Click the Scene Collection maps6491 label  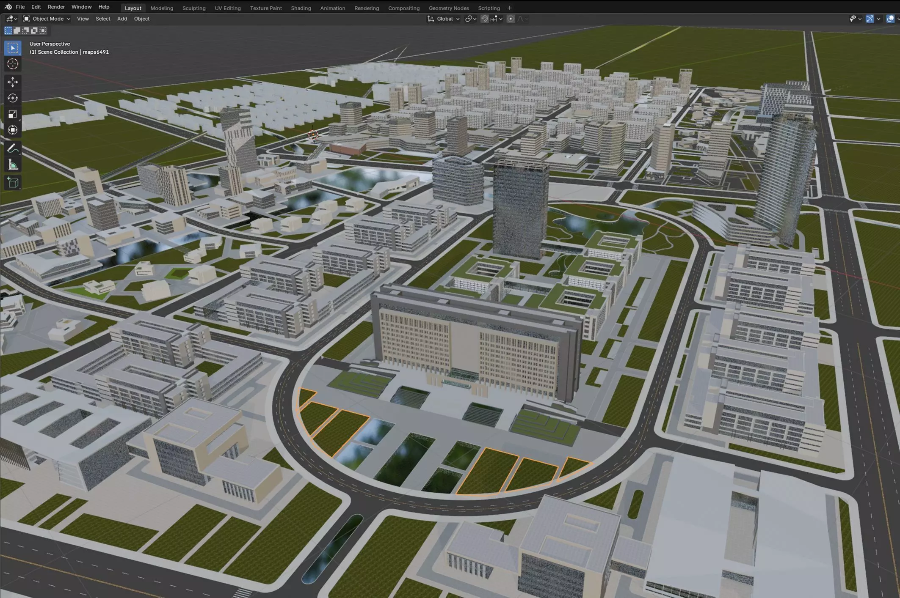pyautogui.click(x=69, y=52)
